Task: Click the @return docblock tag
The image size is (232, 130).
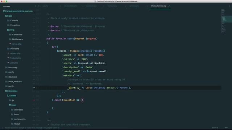Action: [x=55, y=30]
